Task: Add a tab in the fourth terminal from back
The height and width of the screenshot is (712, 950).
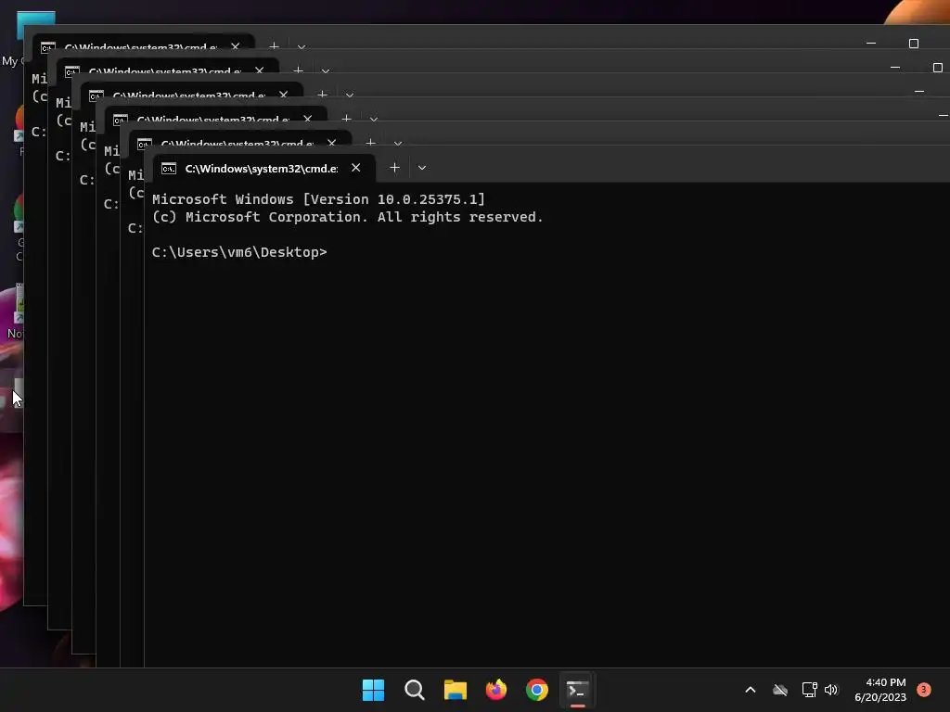Action: pos(347,118)
